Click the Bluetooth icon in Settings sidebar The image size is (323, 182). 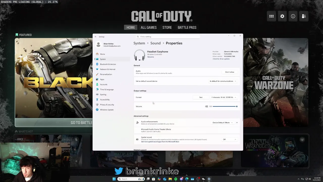(97, 64)
